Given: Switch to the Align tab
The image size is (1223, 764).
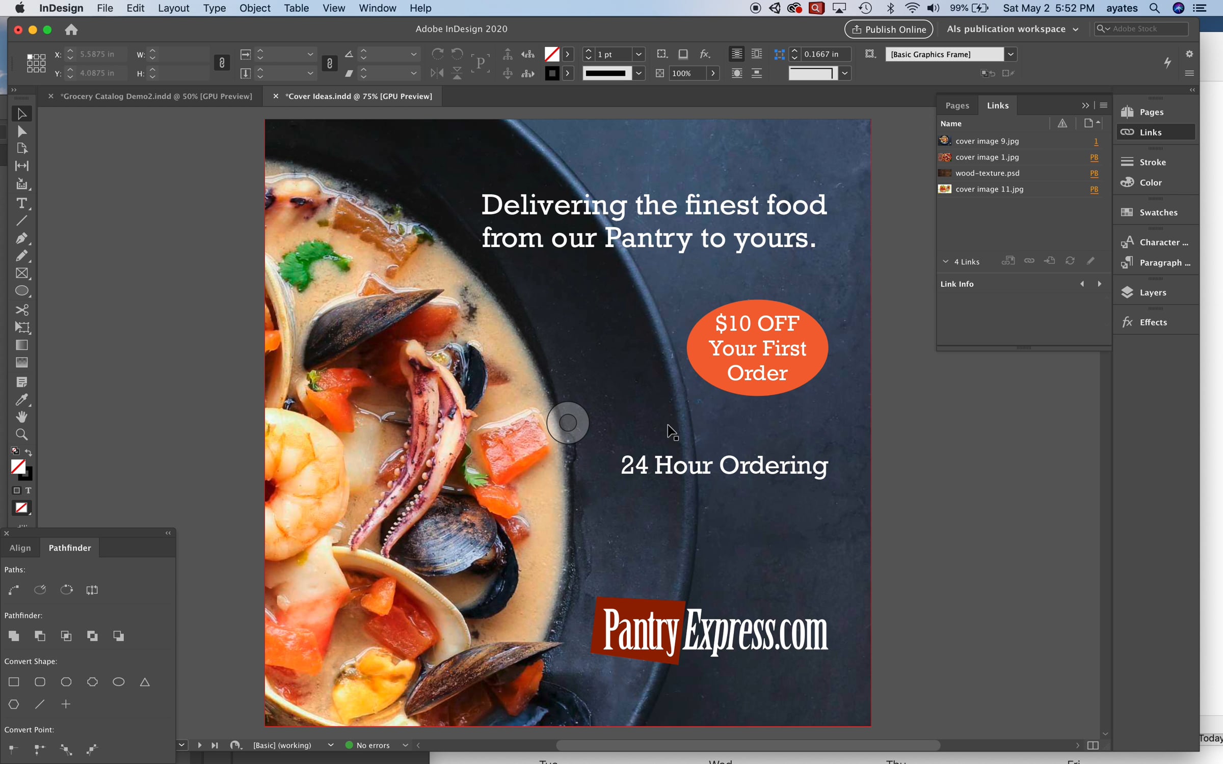Looking at the screenshot, I should (x=20, y=548).
